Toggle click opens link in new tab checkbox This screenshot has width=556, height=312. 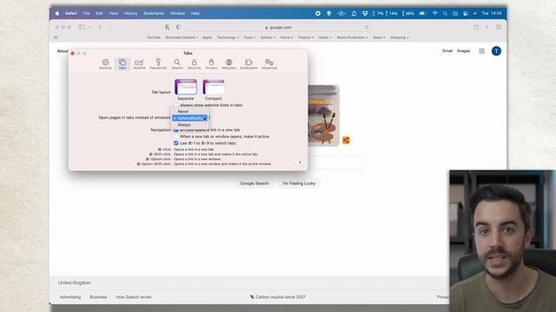(x=175, y=130)
